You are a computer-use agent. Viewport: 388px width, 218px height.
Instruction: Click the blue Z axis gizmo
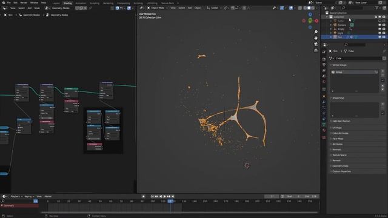[x=310, y=15]
